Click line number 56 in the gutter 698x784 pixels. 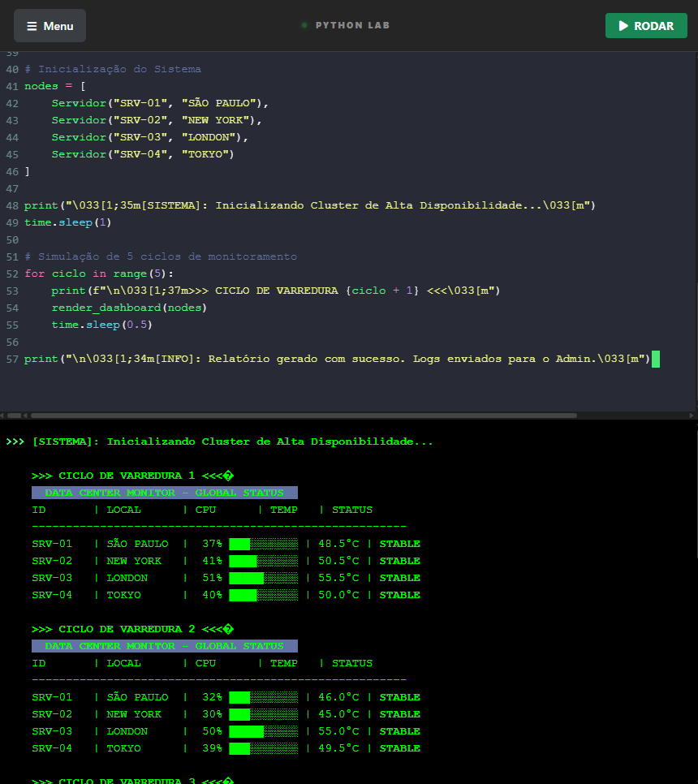click(x=12, y=342)
